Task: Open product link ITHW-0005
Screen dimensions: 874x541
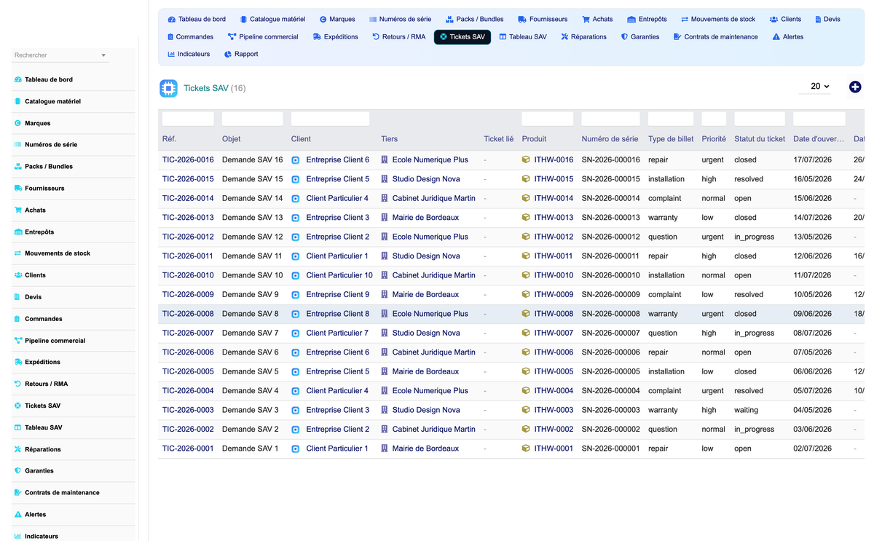Action: [554, 371]
